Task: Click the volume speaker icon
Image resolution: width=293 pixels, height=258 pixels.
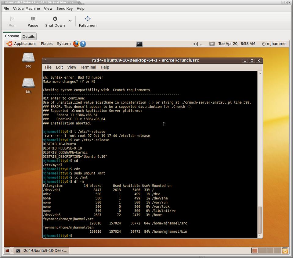Action: click(x=196, y=44)
